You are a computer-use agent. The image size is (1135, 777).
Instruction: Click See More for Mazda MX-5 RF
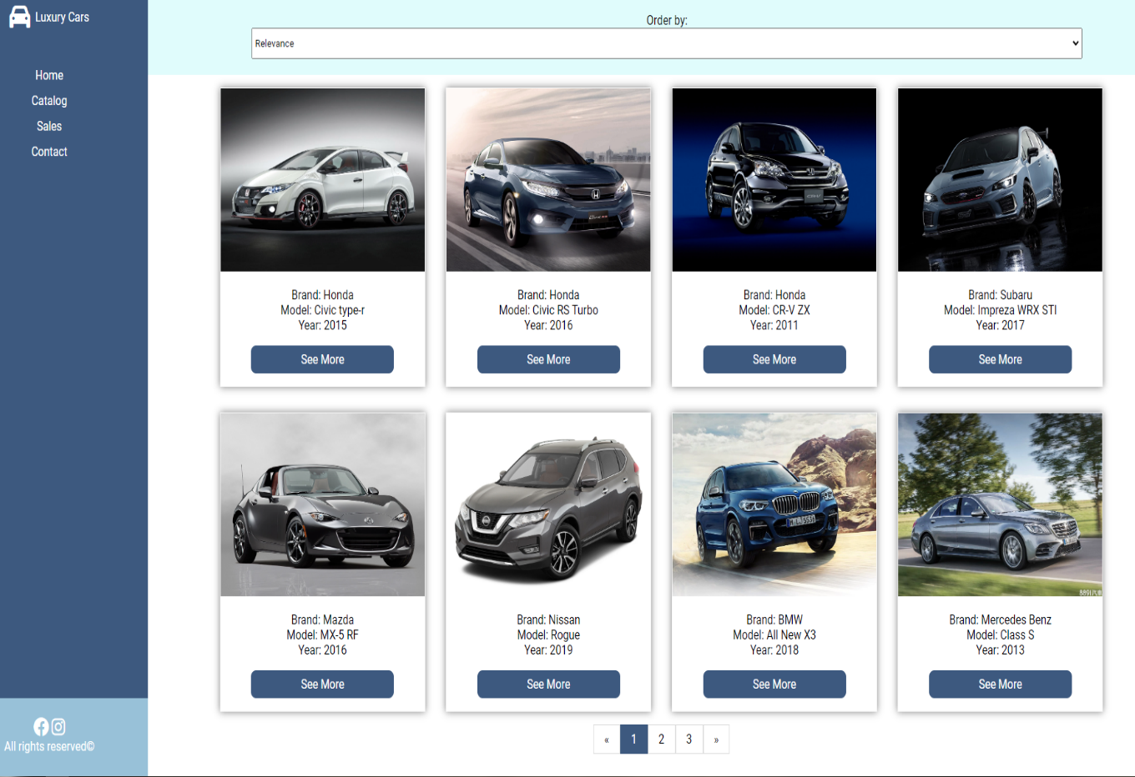click(322, 684)
